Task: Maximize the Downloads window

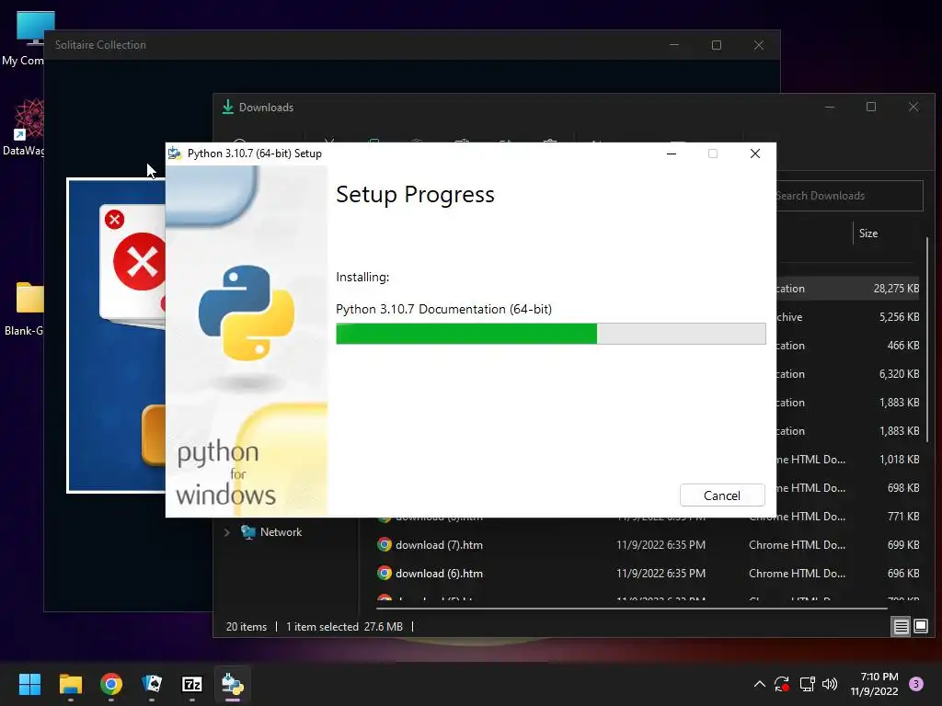Action: pyautogui.click(x=871, y=107)
